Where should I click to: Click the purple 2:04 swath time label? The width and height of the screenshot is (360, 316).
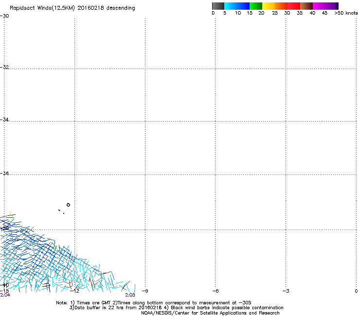point(5,295)
